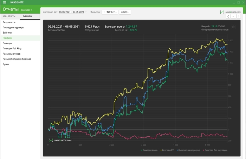Click the Отчеты title

click(11, 9)
